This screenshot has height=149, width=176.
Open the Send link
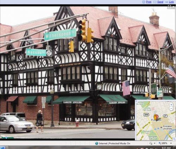(x=160, y=2)
